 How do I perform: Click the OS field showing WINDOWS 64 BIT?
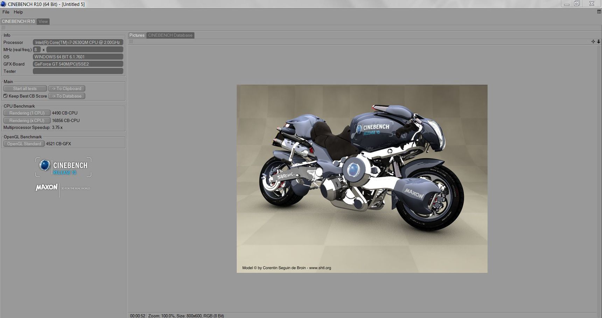pyautogui.click(x=78, y=57)
